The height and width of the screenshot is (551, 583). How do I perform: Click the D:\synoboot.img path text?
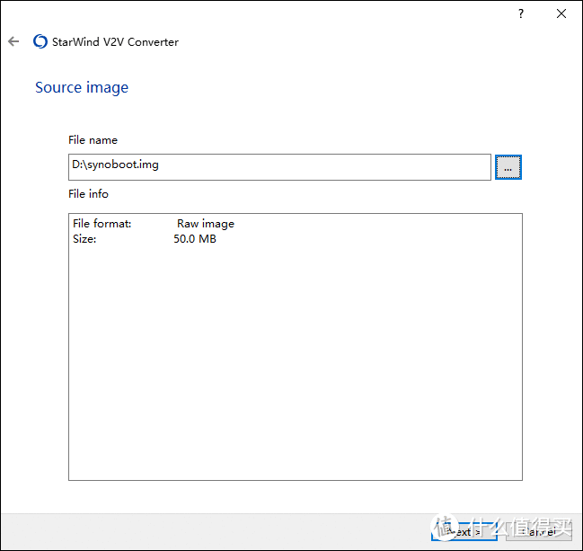(x=115, y=165)
